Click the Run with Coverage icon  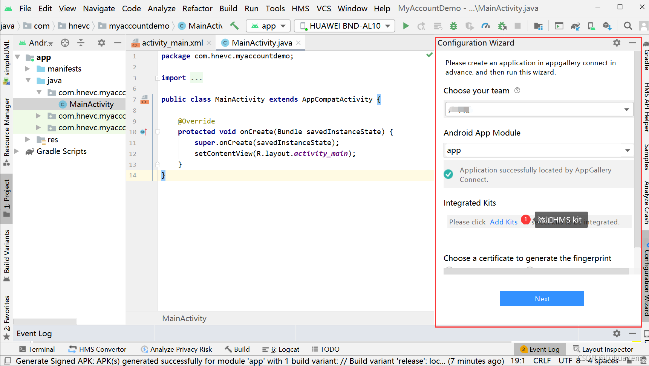pos(470,26)
